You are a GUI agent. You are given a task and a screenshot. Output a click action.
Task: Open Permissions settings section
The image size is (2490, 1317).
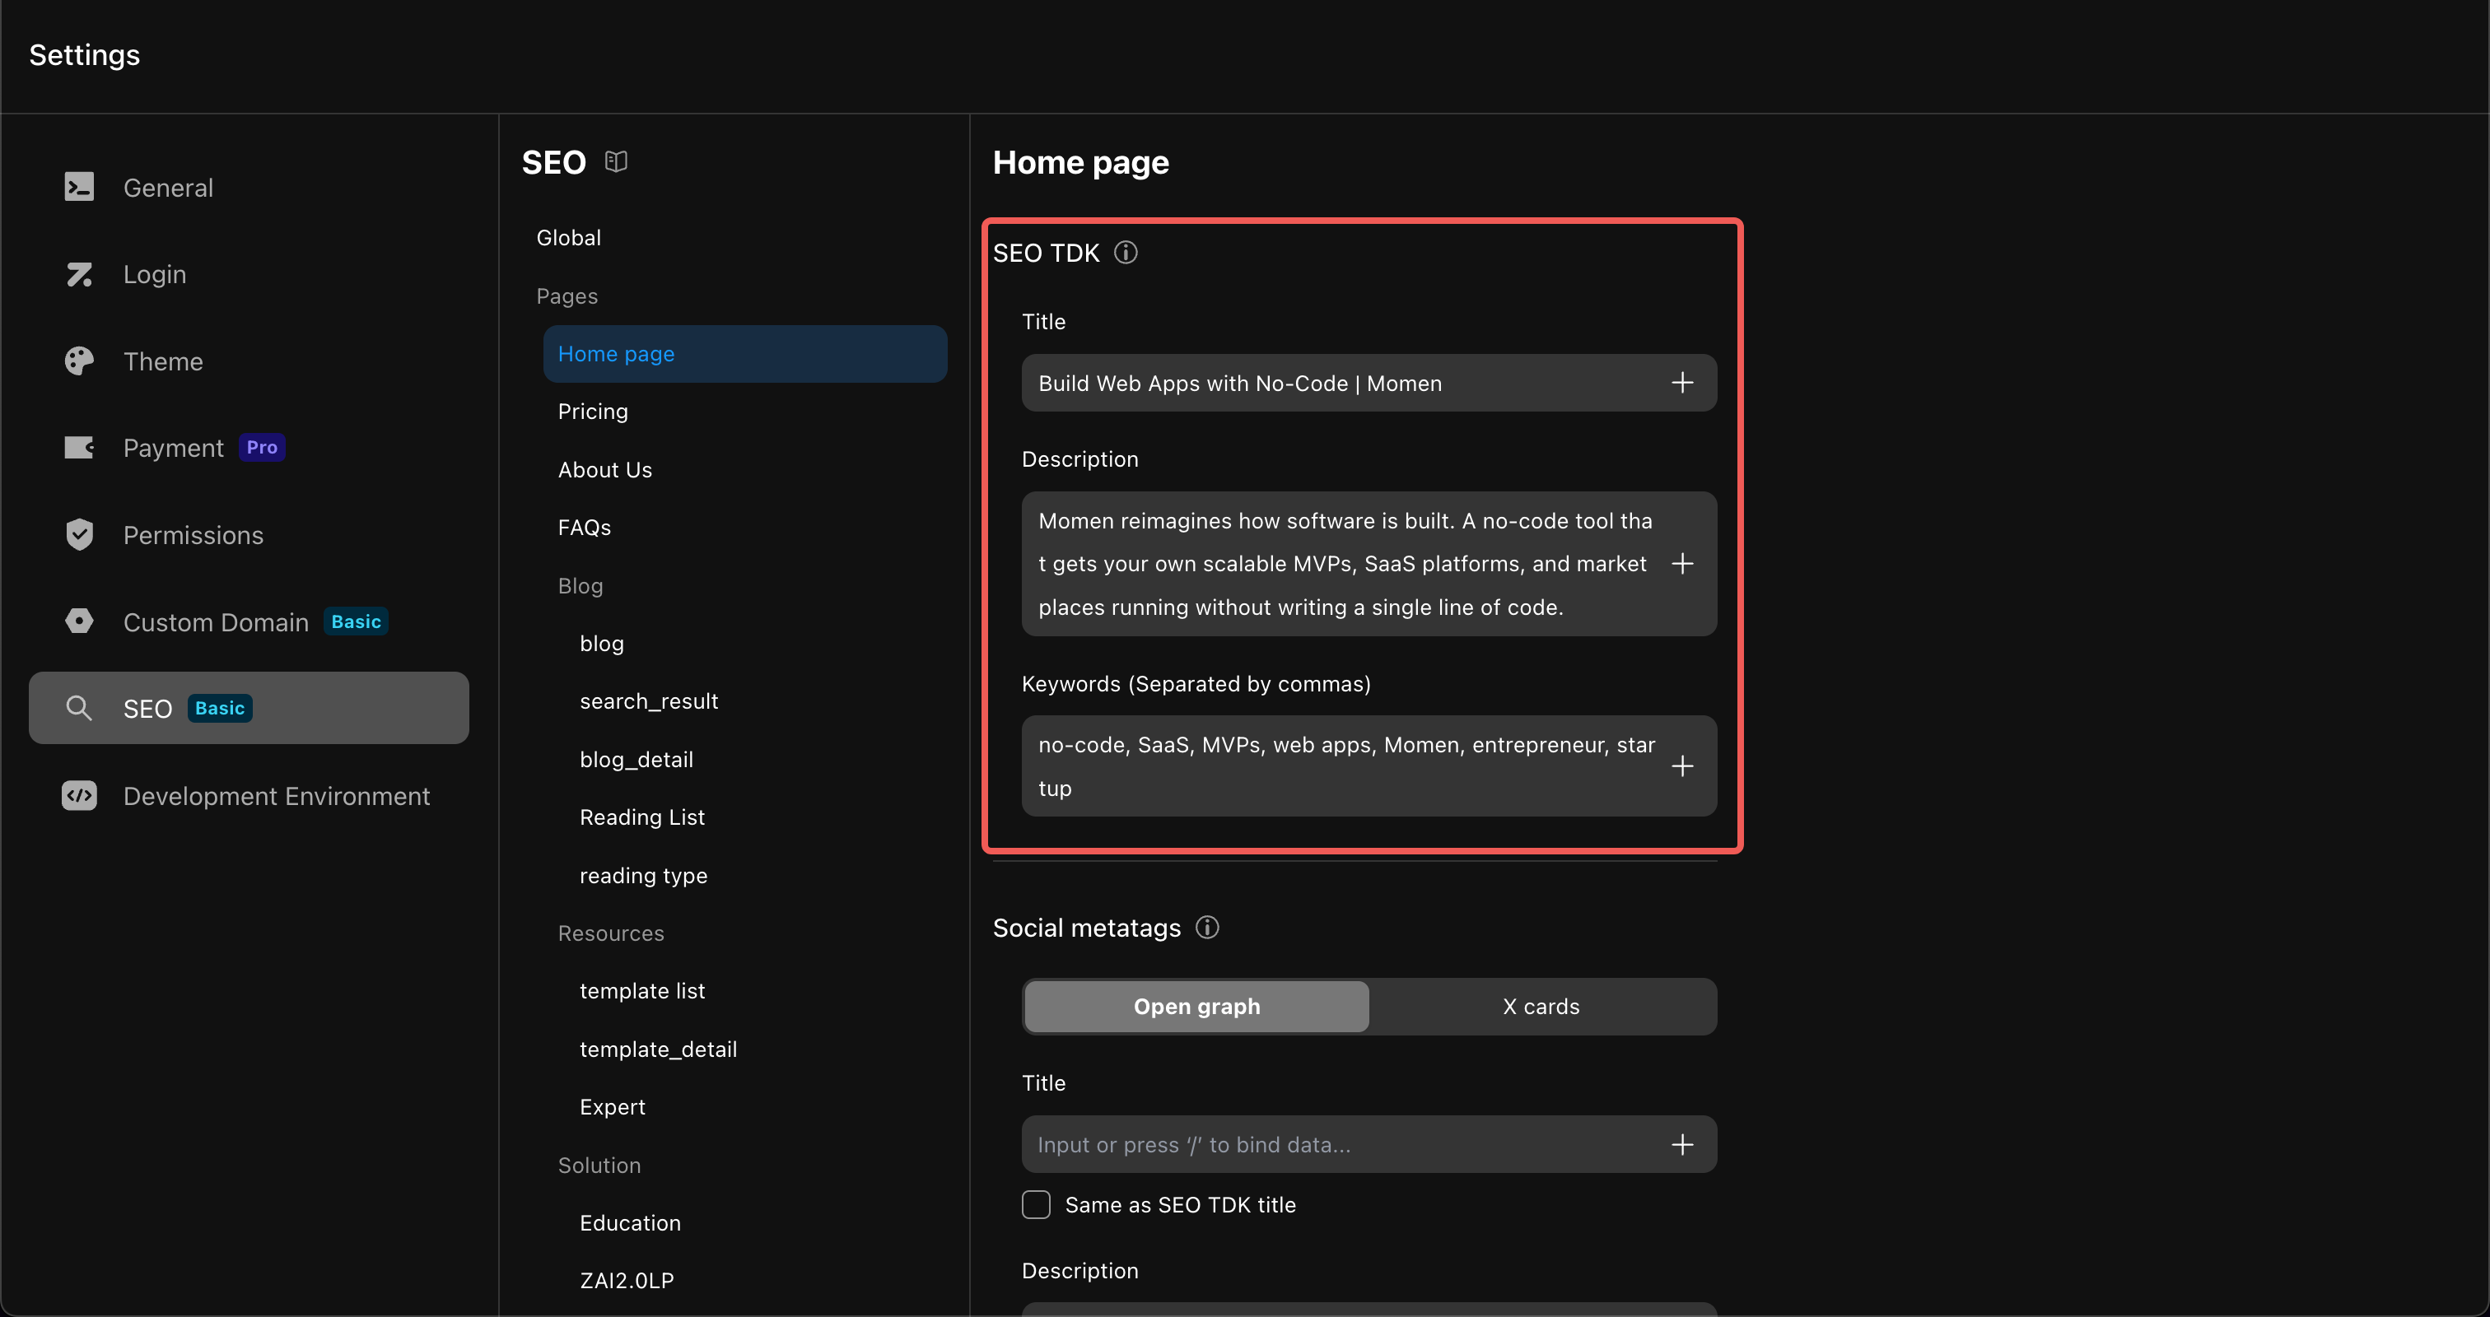point(249,534)
